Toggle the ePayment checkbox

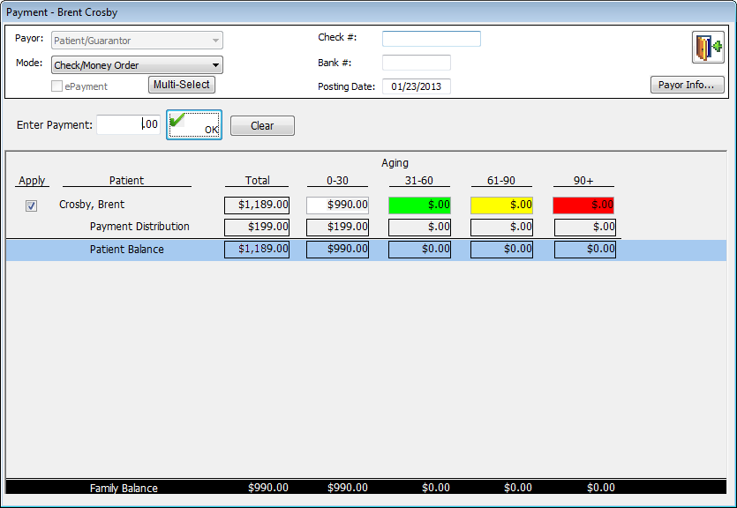[x=57, y=86]
